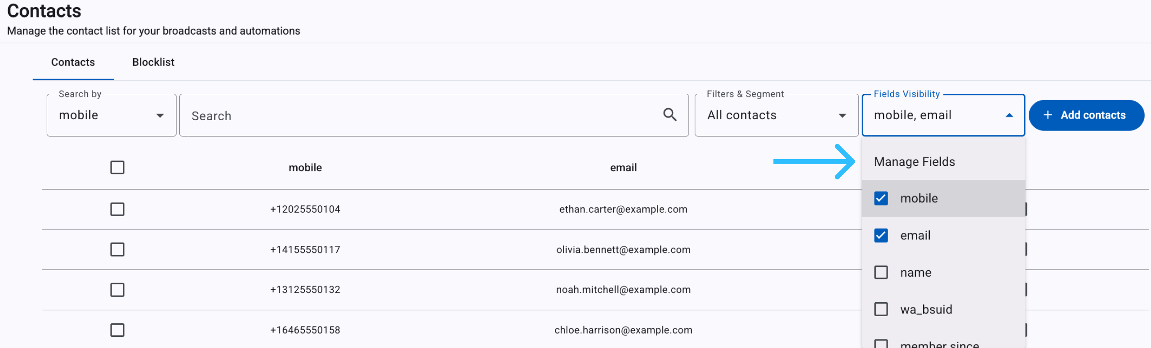Enable the wa_bsuid field checkbox

click(881, 309)
